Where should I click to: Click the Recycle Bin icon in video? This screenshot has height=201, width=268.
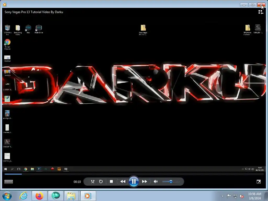7,30
